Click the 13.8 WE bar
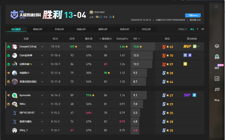Image resolution: width=225 pixels, height=140 pixels. pyautogui.click(x=143, y=46)
